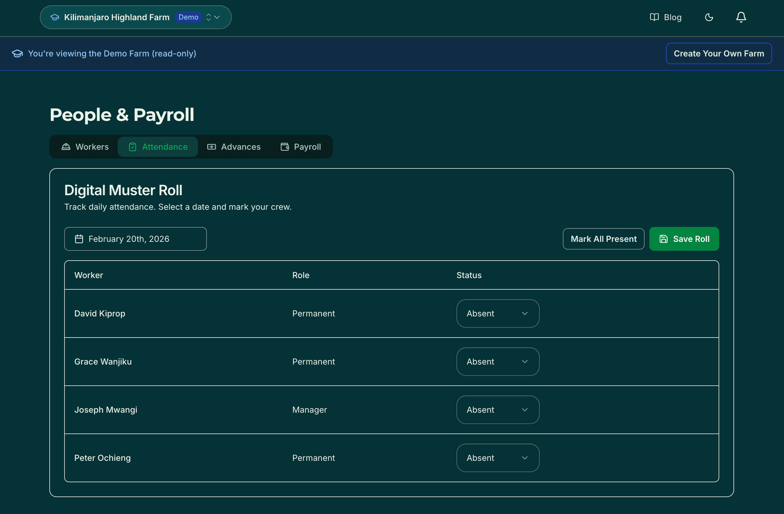Click the Mark All Present button
Image resolution: width=784 pixels, height=514 pixels.
[x=603, y=239]
